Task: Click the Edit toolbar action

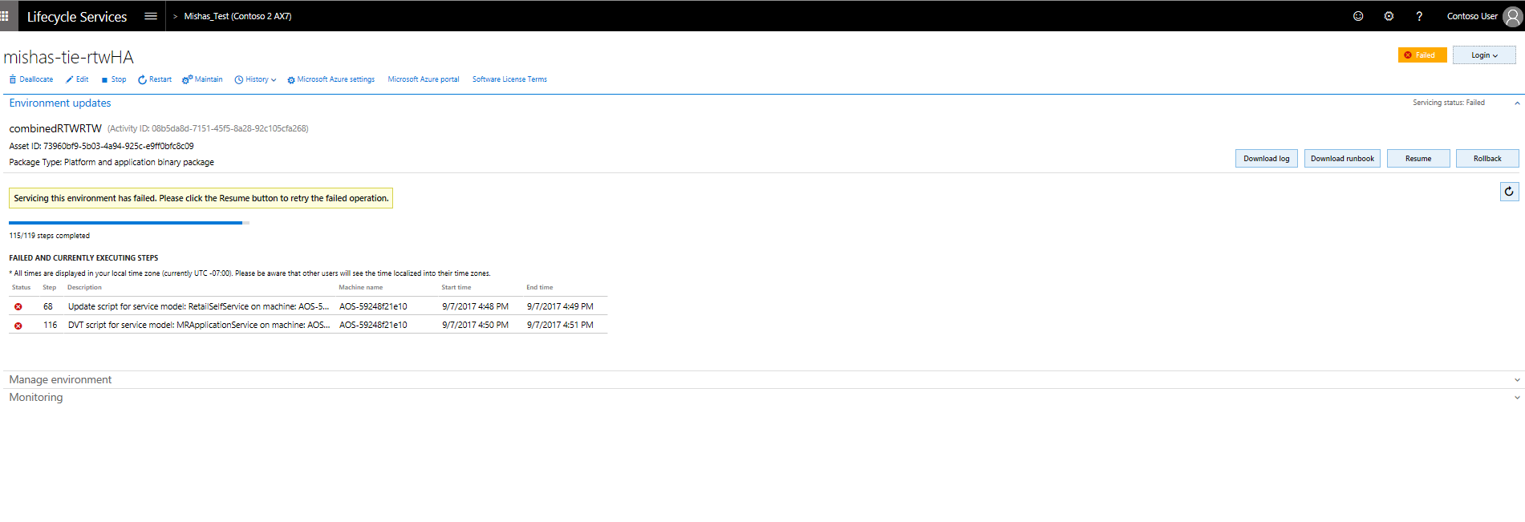Action: (x=77, y=79)
